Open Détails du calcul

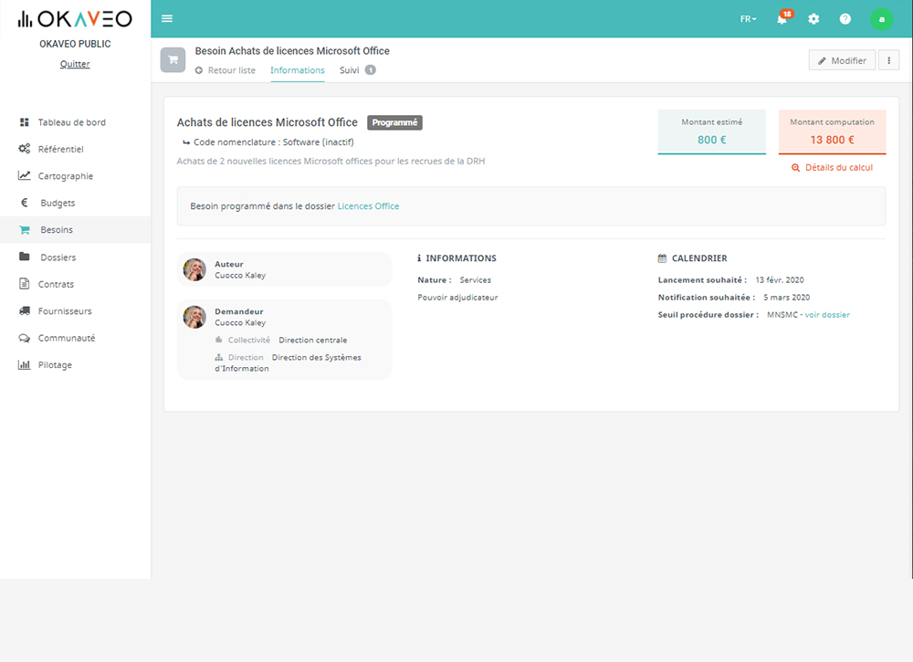click(x=832, y=168)
